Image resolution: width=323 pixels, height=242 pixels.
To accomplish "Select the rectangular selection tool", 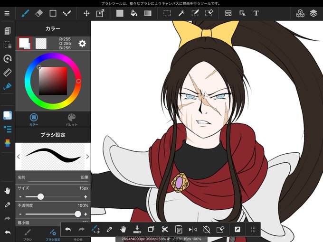I will 167,13.
